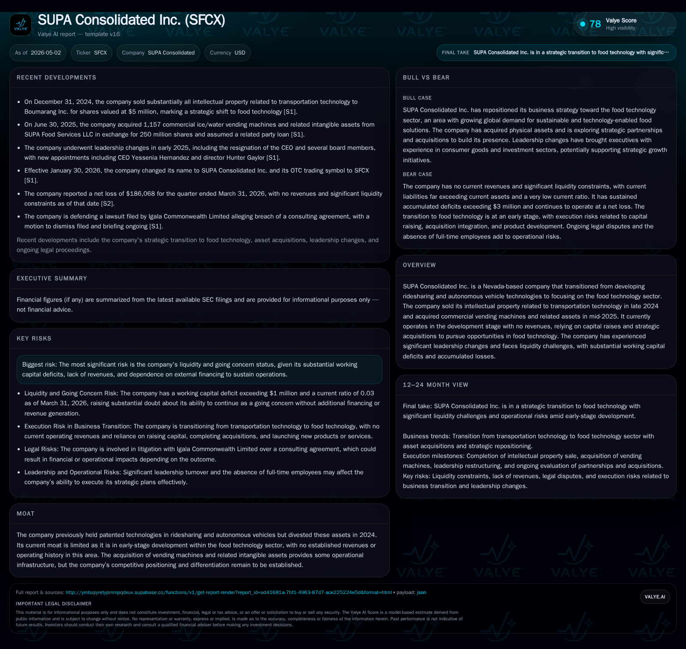Click the leadership changes in early 2025 bullet
The image size is (686, 649).
coord(200,153)
